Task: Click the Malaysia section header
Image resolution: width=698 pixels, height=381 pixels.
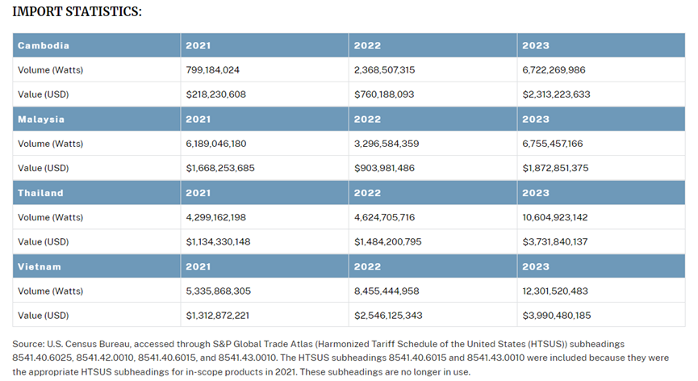Action: pyautogui.click(x=97, y=119)
